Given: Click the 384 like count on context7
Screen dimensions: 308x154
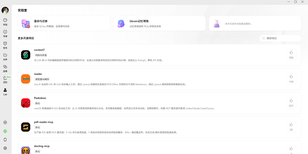Looking at the screenshot, I should (291, 58).
